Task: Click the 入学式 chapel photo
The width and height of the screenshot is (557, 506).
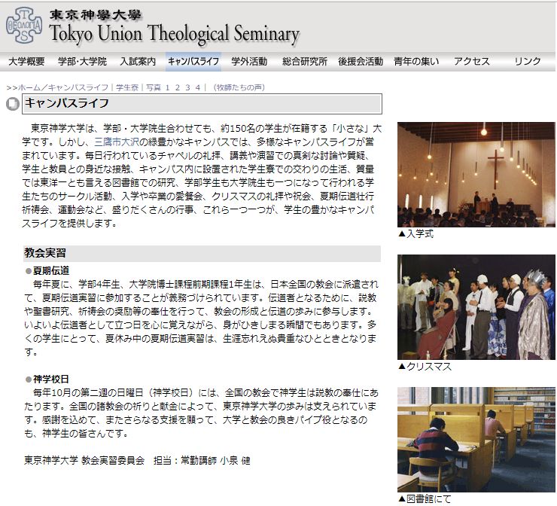Action: click(476, 175)
